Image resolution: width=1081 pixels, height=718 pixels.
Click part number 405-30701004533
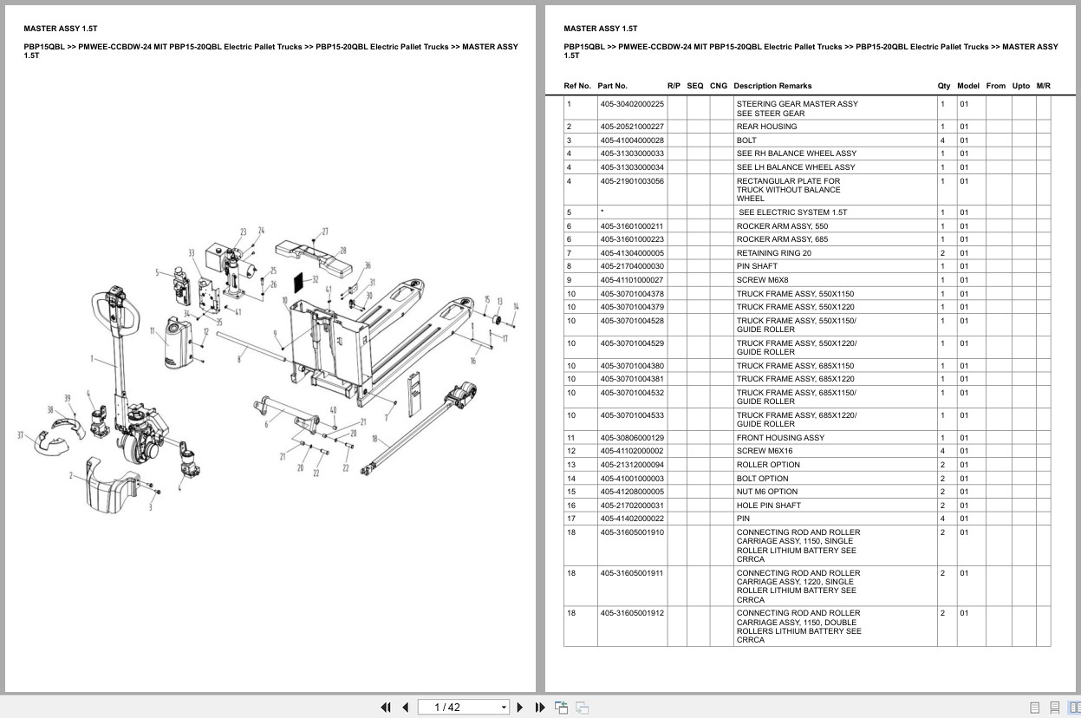pyautogui.click(x=632, y=415)
